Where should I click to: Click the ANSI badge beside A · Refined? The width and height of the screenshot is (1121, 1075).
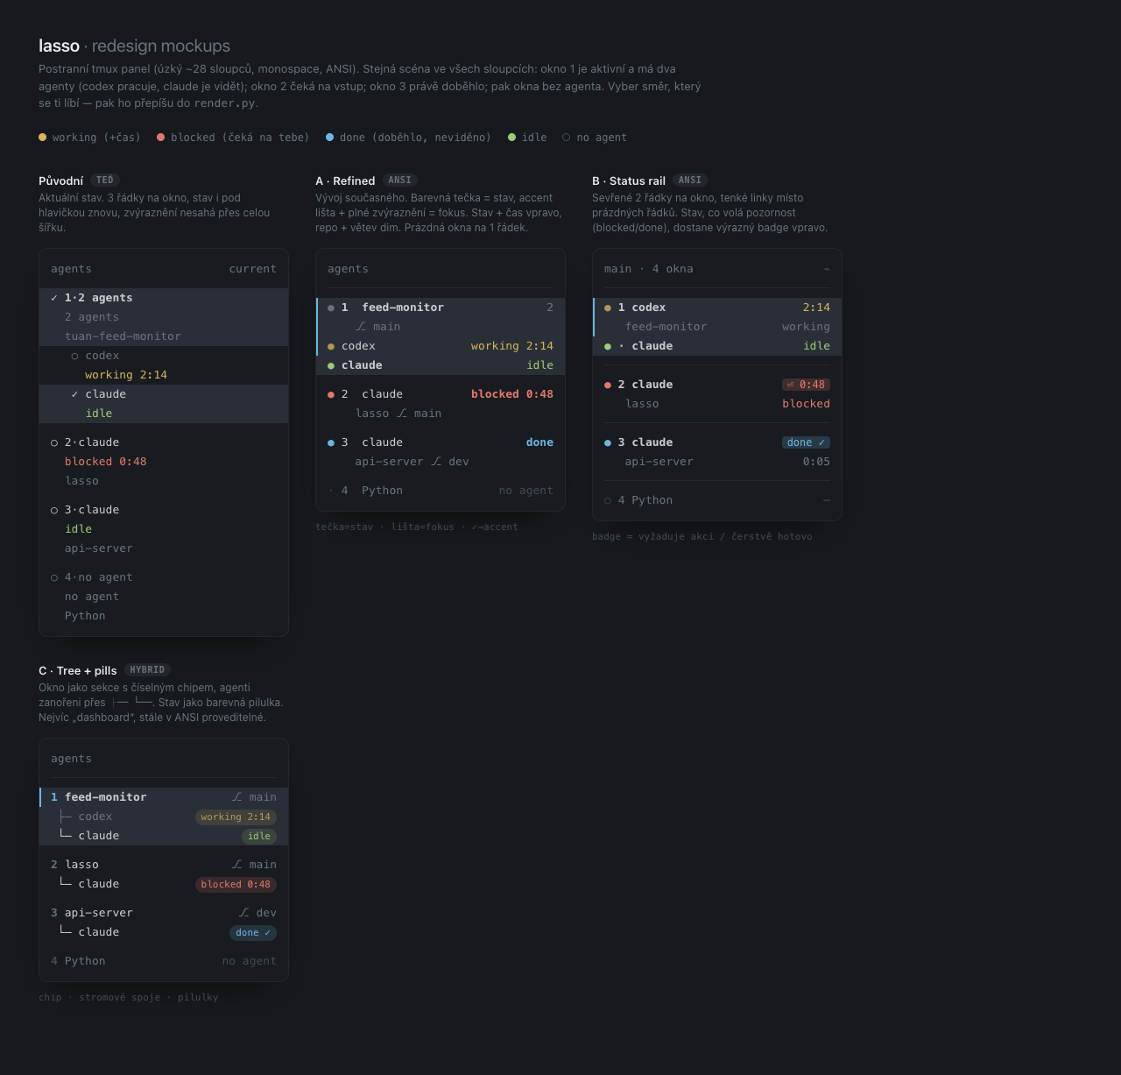[x=399, y=180]
